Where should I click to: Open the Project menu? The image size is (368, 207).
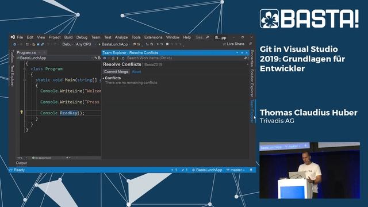pyautogui.click(x=55, y=37)
